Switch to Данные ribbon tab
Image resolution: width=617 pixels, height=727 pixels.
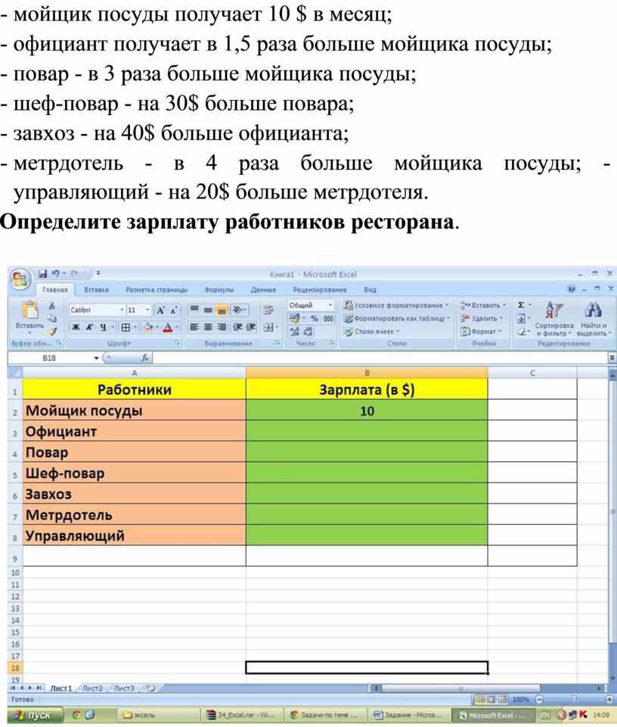click(263, 289)
